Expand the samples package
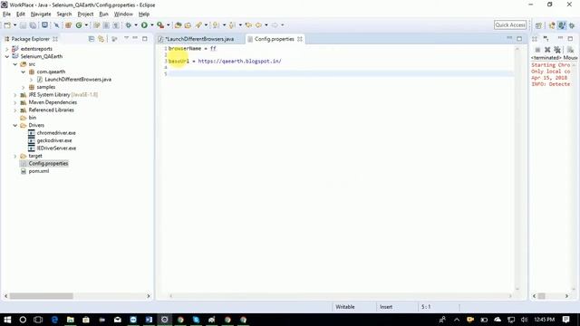The height and width of the screenshot is (326, 580). 23,87
